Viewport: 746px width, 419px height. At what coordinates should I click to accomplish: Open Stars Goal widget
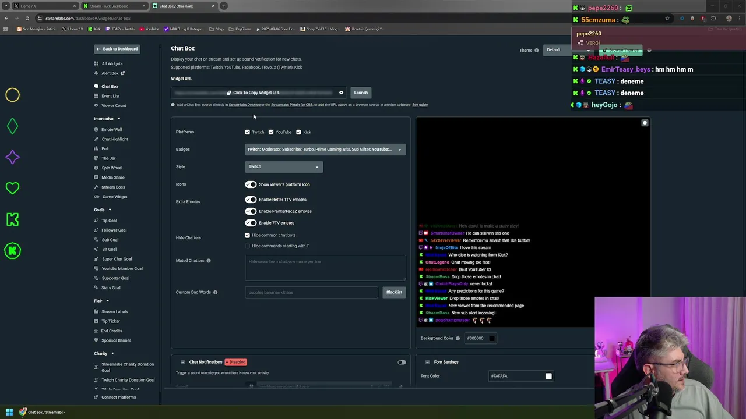click(111, 287)
